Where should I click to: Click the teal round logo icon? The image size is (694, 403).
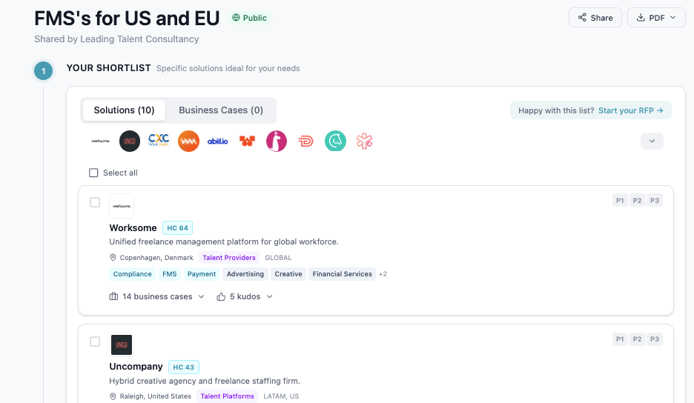click(x=335, y=141)
